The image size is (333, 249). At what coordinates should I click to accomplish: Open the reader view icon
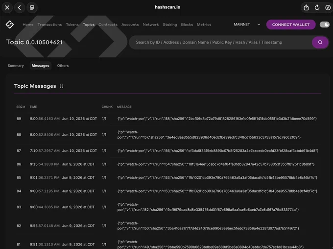click(x=32, y=8)
